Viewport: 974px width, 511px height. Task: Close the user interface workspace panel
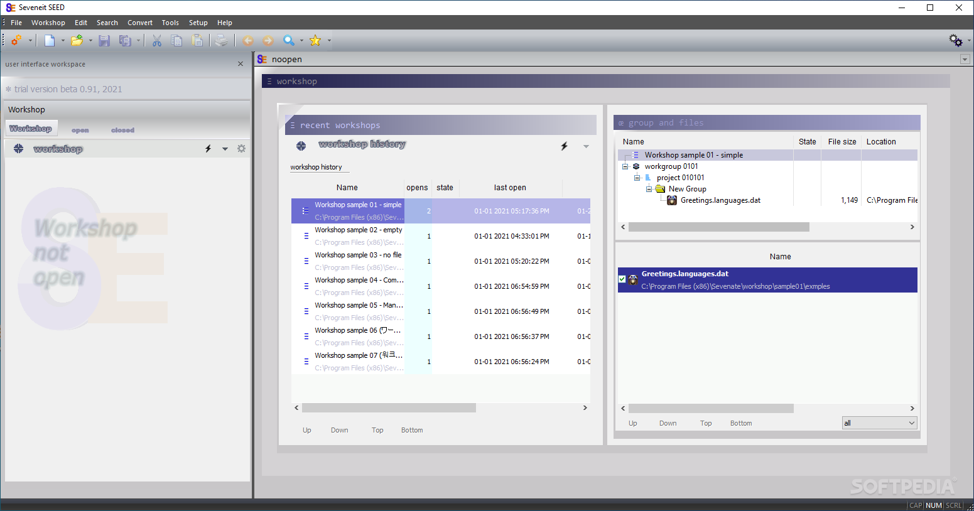(241, 64)
